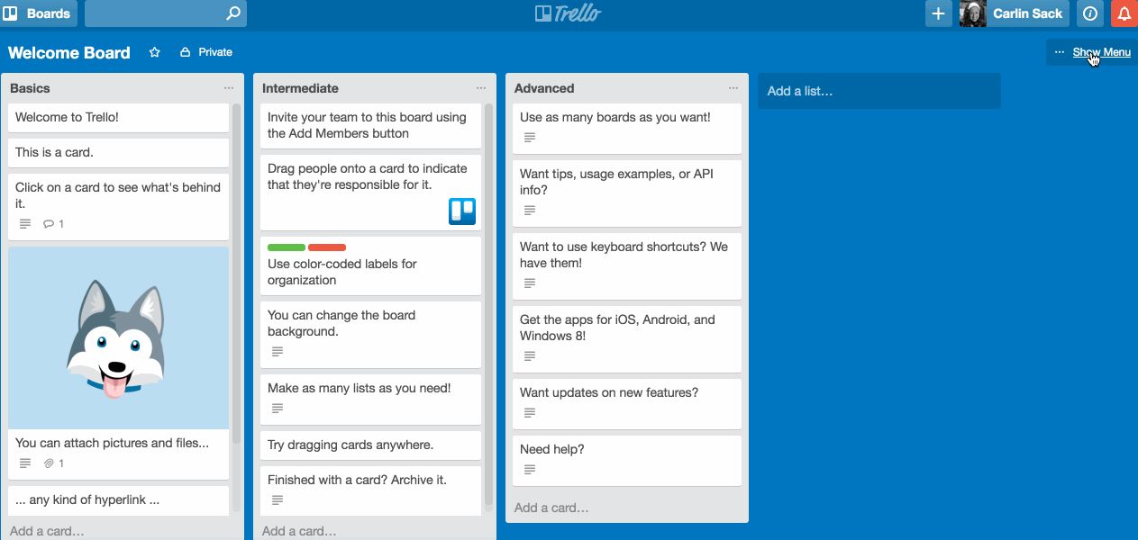Click Add a card in Advanced list
Screen dimensions: 1138x540
(x=551, y=508)
